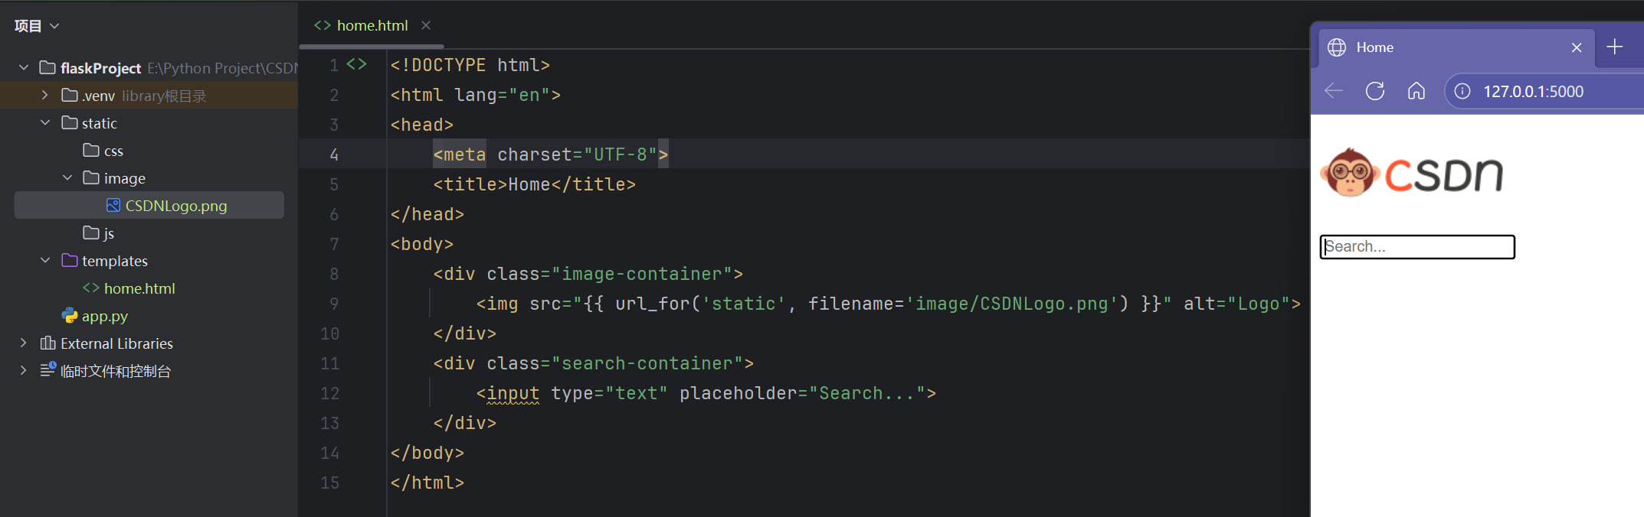Collapse the static folder chevron

[x=45, y=123]
